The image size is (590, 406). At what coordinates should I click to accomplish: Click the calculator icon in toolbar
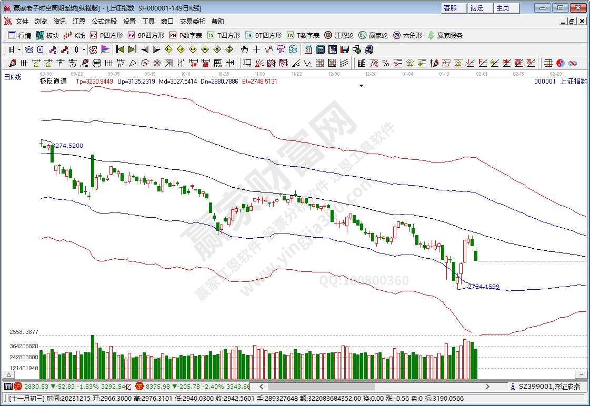click(320, 49)
